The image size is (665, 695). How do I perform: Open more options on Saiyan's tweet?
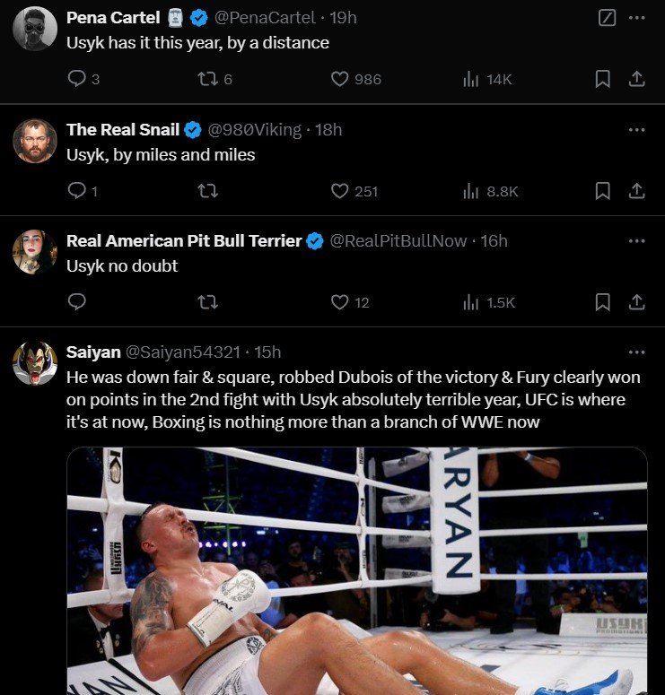636,352
